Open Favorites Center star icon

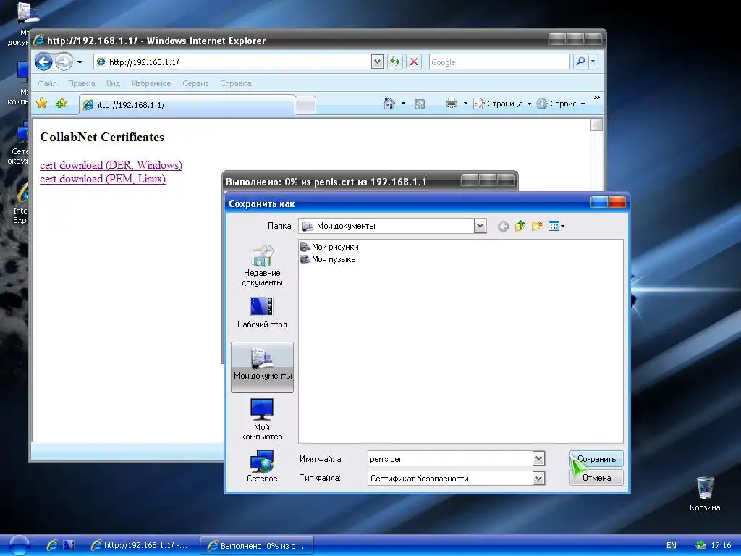41,103
